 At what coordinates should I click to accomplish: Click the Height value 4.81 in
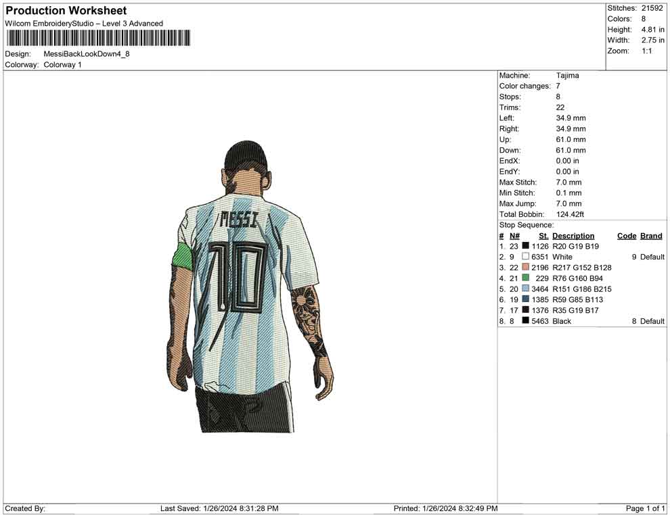(652, 30)
